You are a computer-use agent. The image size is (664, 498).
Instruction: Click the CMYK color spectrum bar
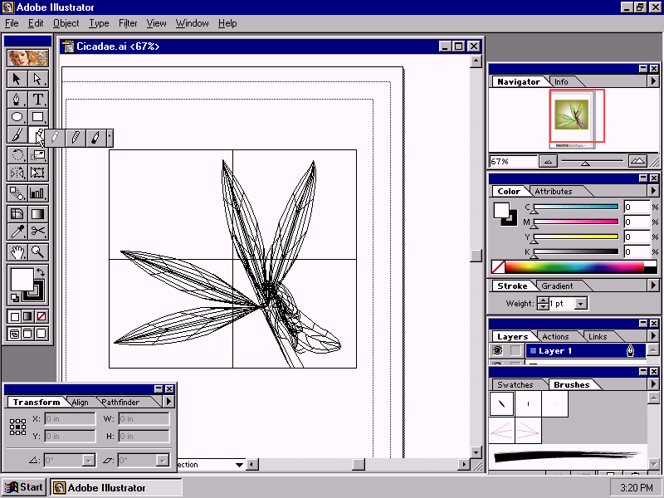coord(573,267)
